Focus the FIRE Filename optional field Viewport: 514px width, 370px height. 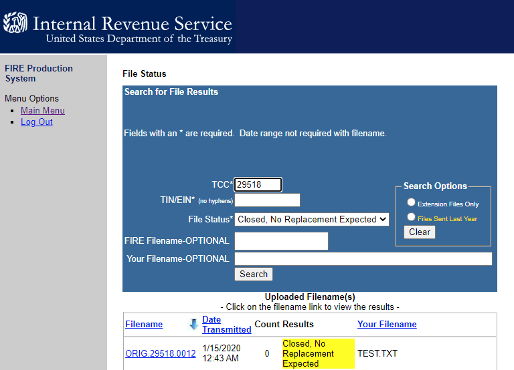tap(281, 241)
